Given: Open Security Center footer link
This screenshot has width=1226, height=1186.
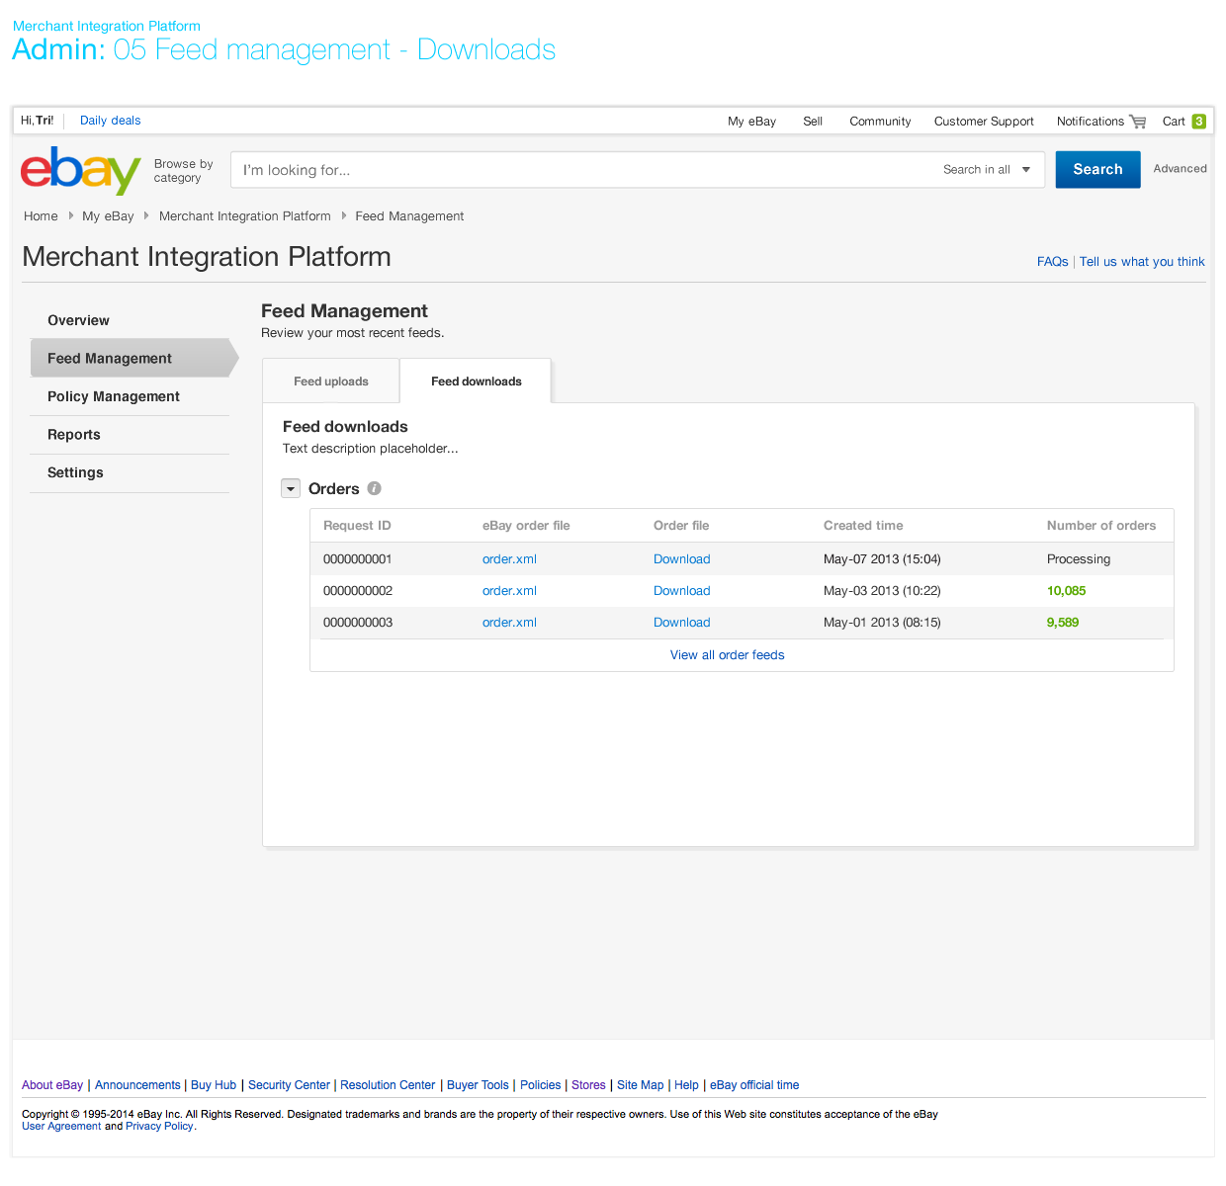Looking at the screenshot, I should [289, 1085].
